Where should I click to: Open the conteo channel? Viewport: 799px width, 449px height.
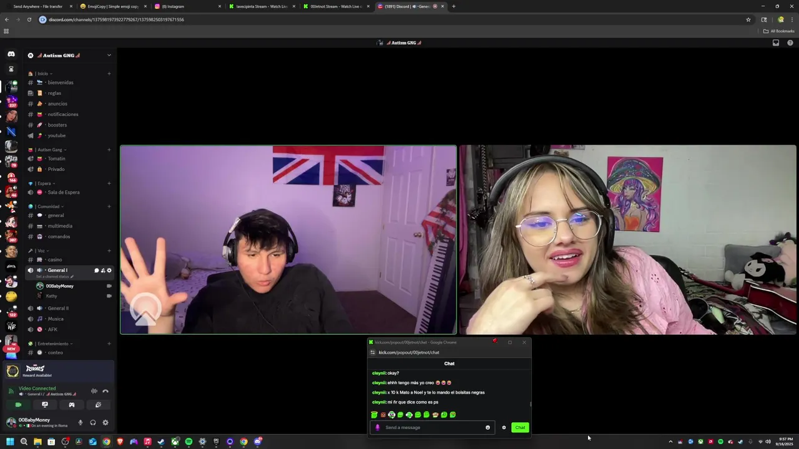pos(69,352)
